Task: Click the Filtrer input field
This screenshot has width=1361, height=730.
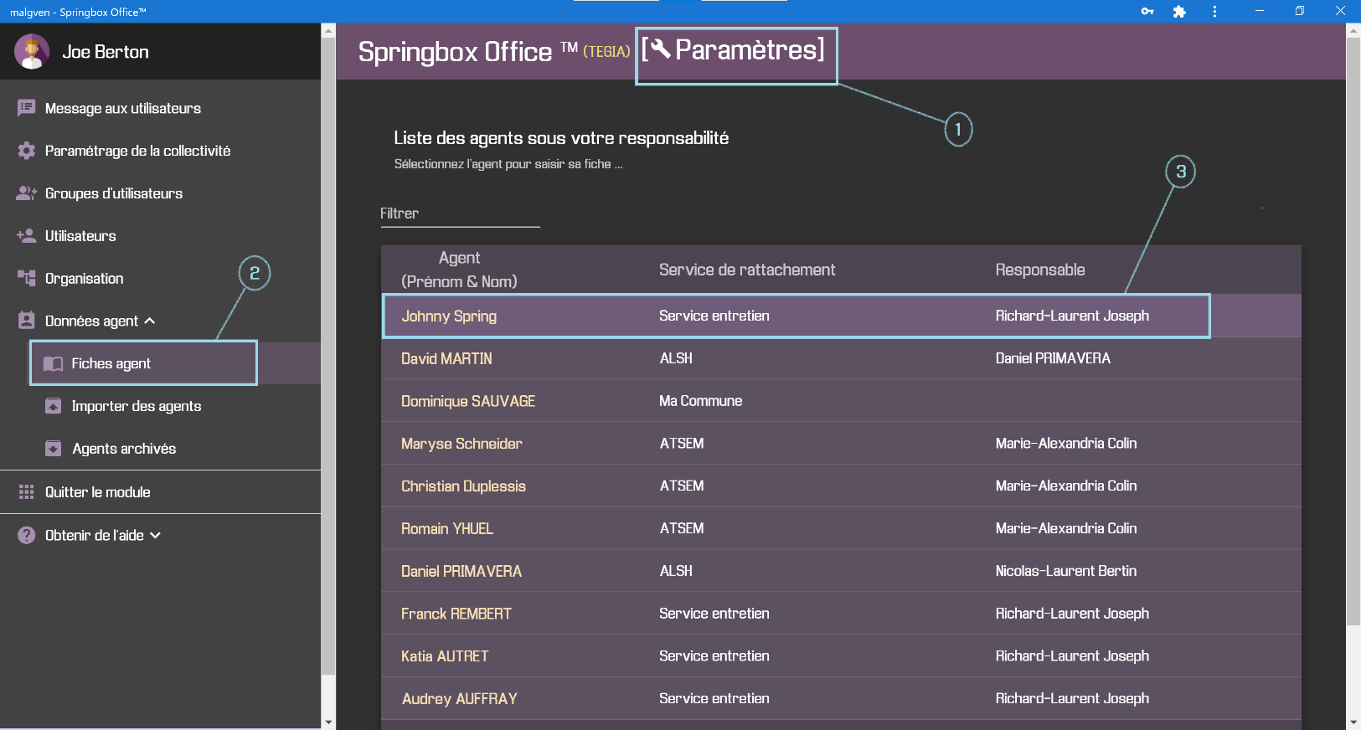Action: pyautogui.click(x=460, y=213)
